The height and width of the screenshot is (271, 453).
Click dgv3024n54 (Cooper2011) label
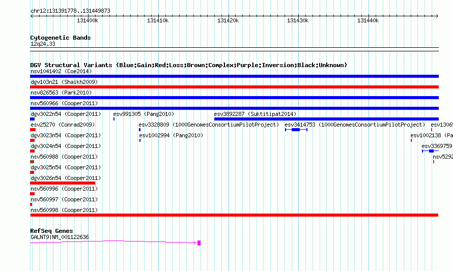coord(66,146)
